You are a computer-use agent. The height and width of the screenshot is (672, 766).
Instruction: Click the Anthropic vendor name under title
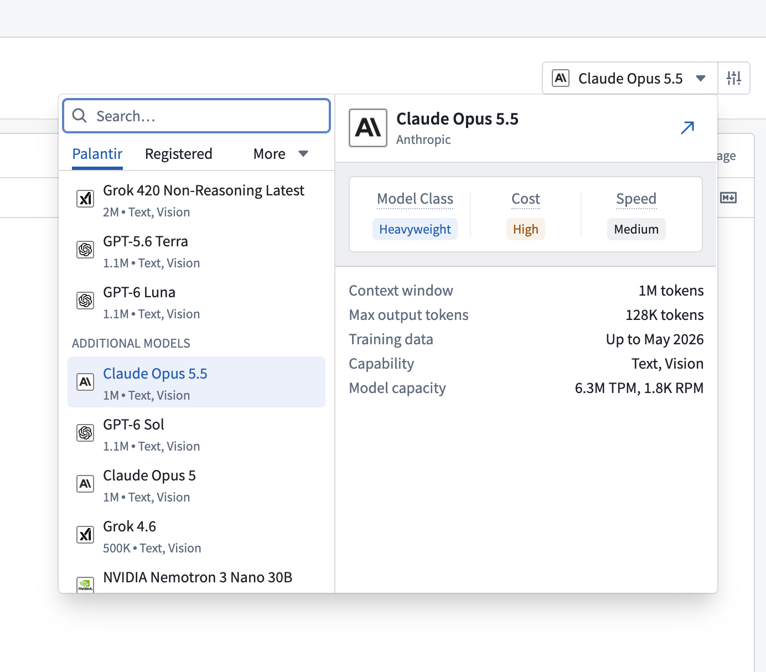pos(423,139)
